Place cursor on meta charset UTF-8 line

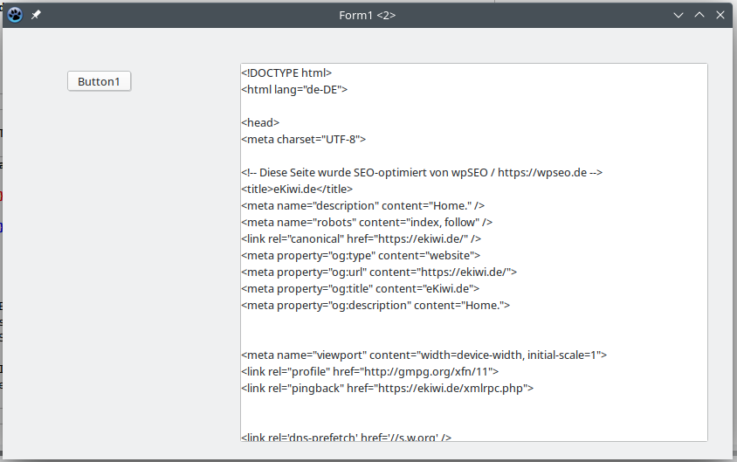pos(304,139)
